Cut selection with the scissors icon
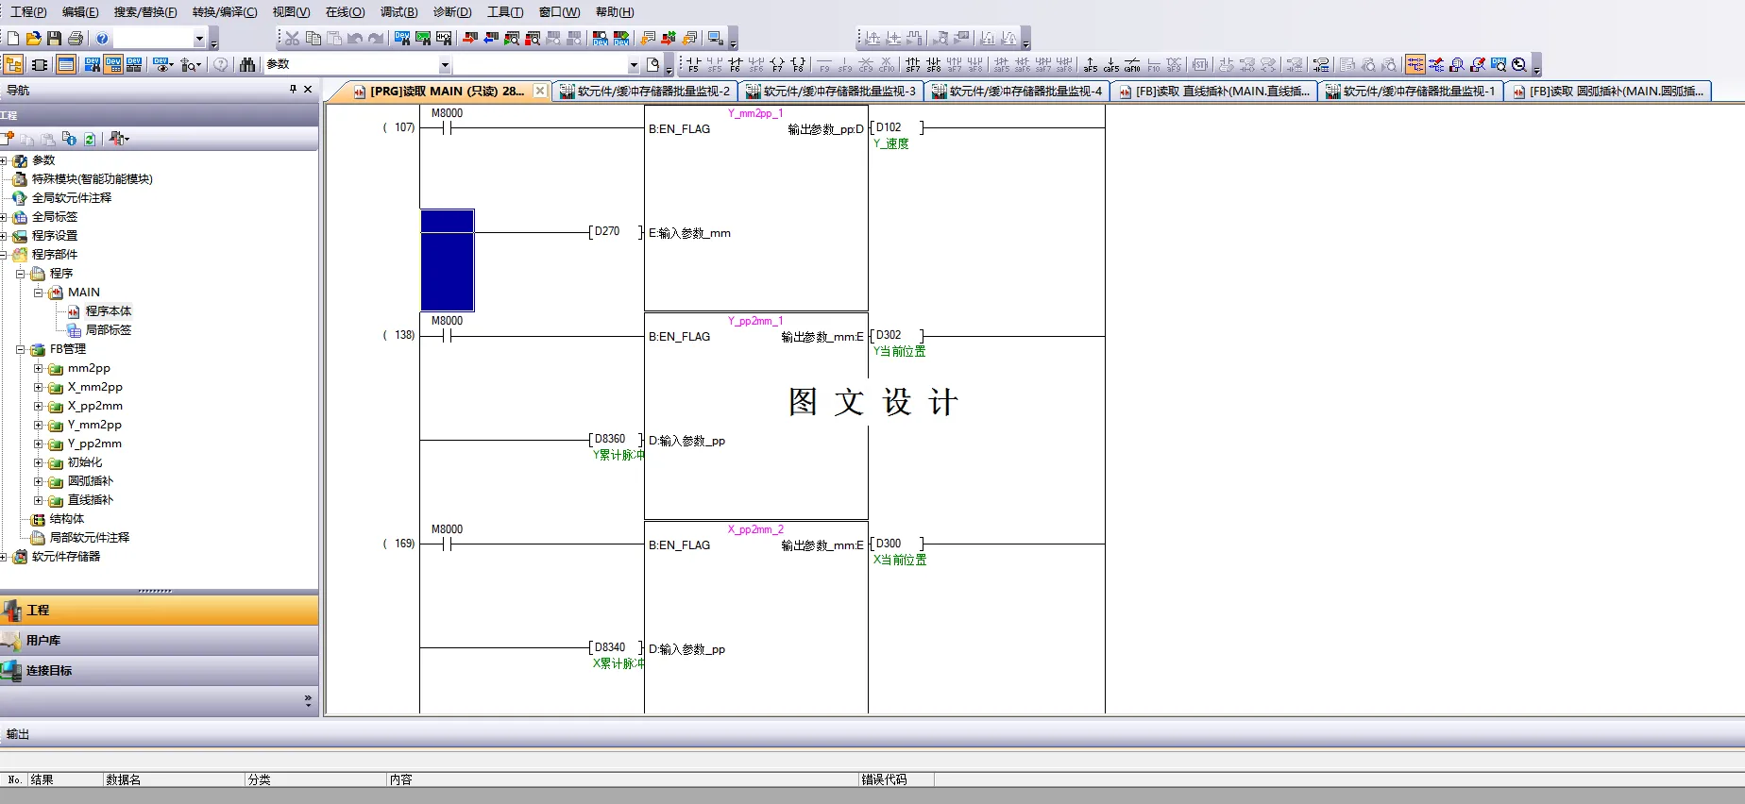The width and height of the screenshot is (1745, 804). [293, 39]
